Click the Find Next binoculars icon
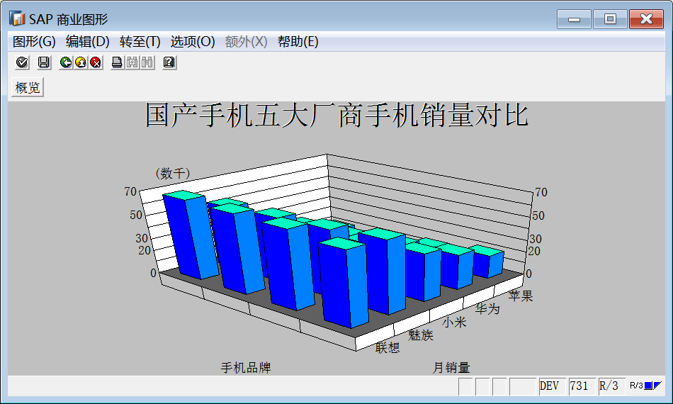The height and width of the screenshot is (404, 673). coord(147,62)
